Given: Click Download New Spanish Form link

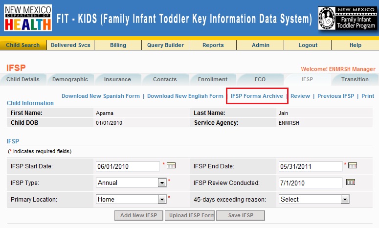Looking at the screenshot, I should [x=101, y=96].
